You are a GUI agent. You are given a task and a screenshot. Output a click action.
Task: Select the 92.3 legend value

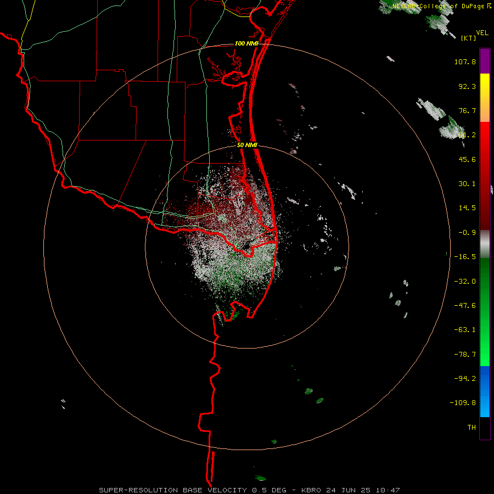pos(467,86)
